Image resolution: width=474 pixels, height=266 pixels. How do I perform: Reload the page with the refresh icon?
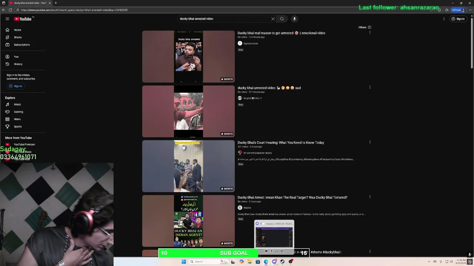point(10,10)
